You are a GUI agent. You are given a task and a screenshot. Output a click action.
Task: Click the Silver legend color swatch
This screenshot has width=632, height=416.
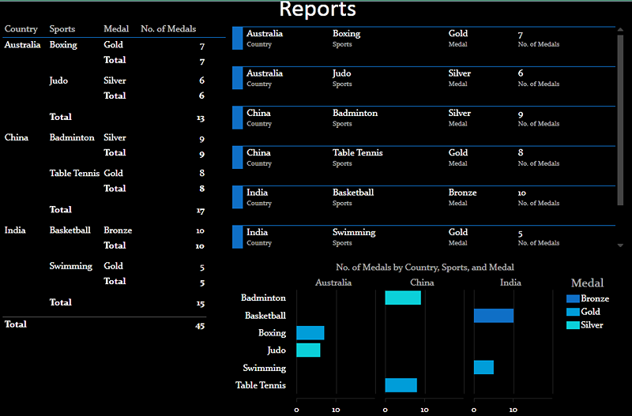tap(573, 325)
